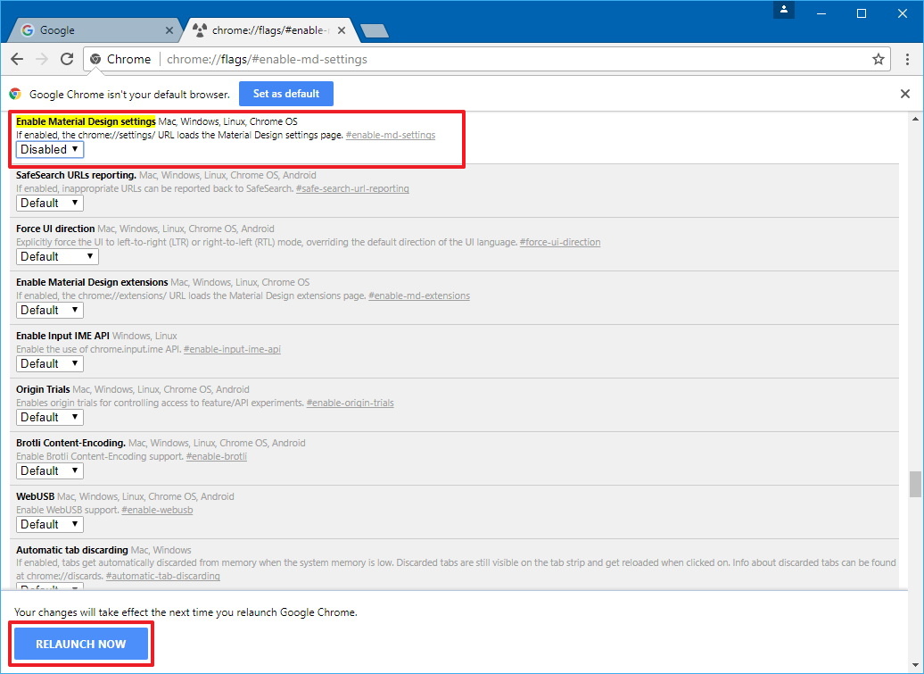Follow the #enable-brotli link

[x=216, y=455]
